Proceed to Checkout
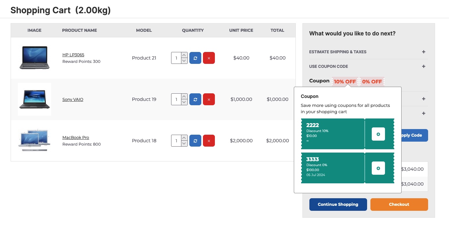Image resolution: width=449 pixels, height=229 pixels. pos(399,205)
